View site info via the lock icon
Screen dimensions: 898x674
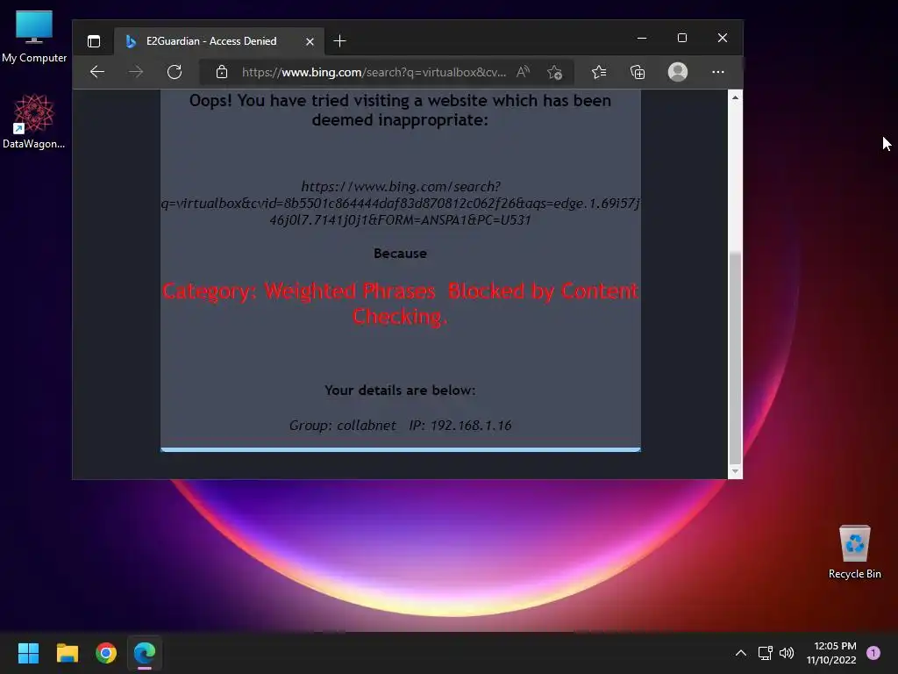(x=222, y=72)
